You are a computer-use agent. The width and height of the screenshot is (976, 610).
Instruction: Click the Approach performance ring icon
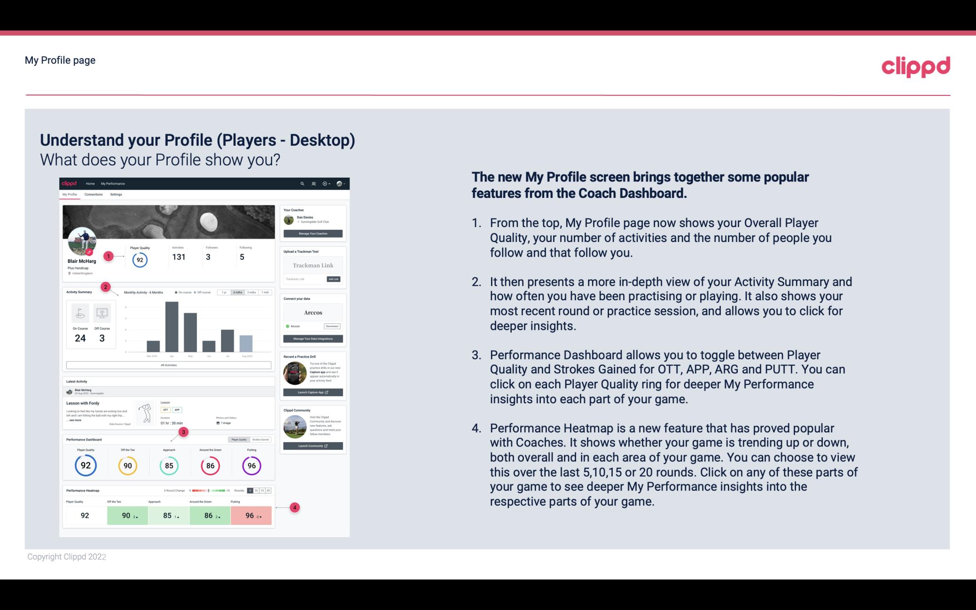point(169,465)
